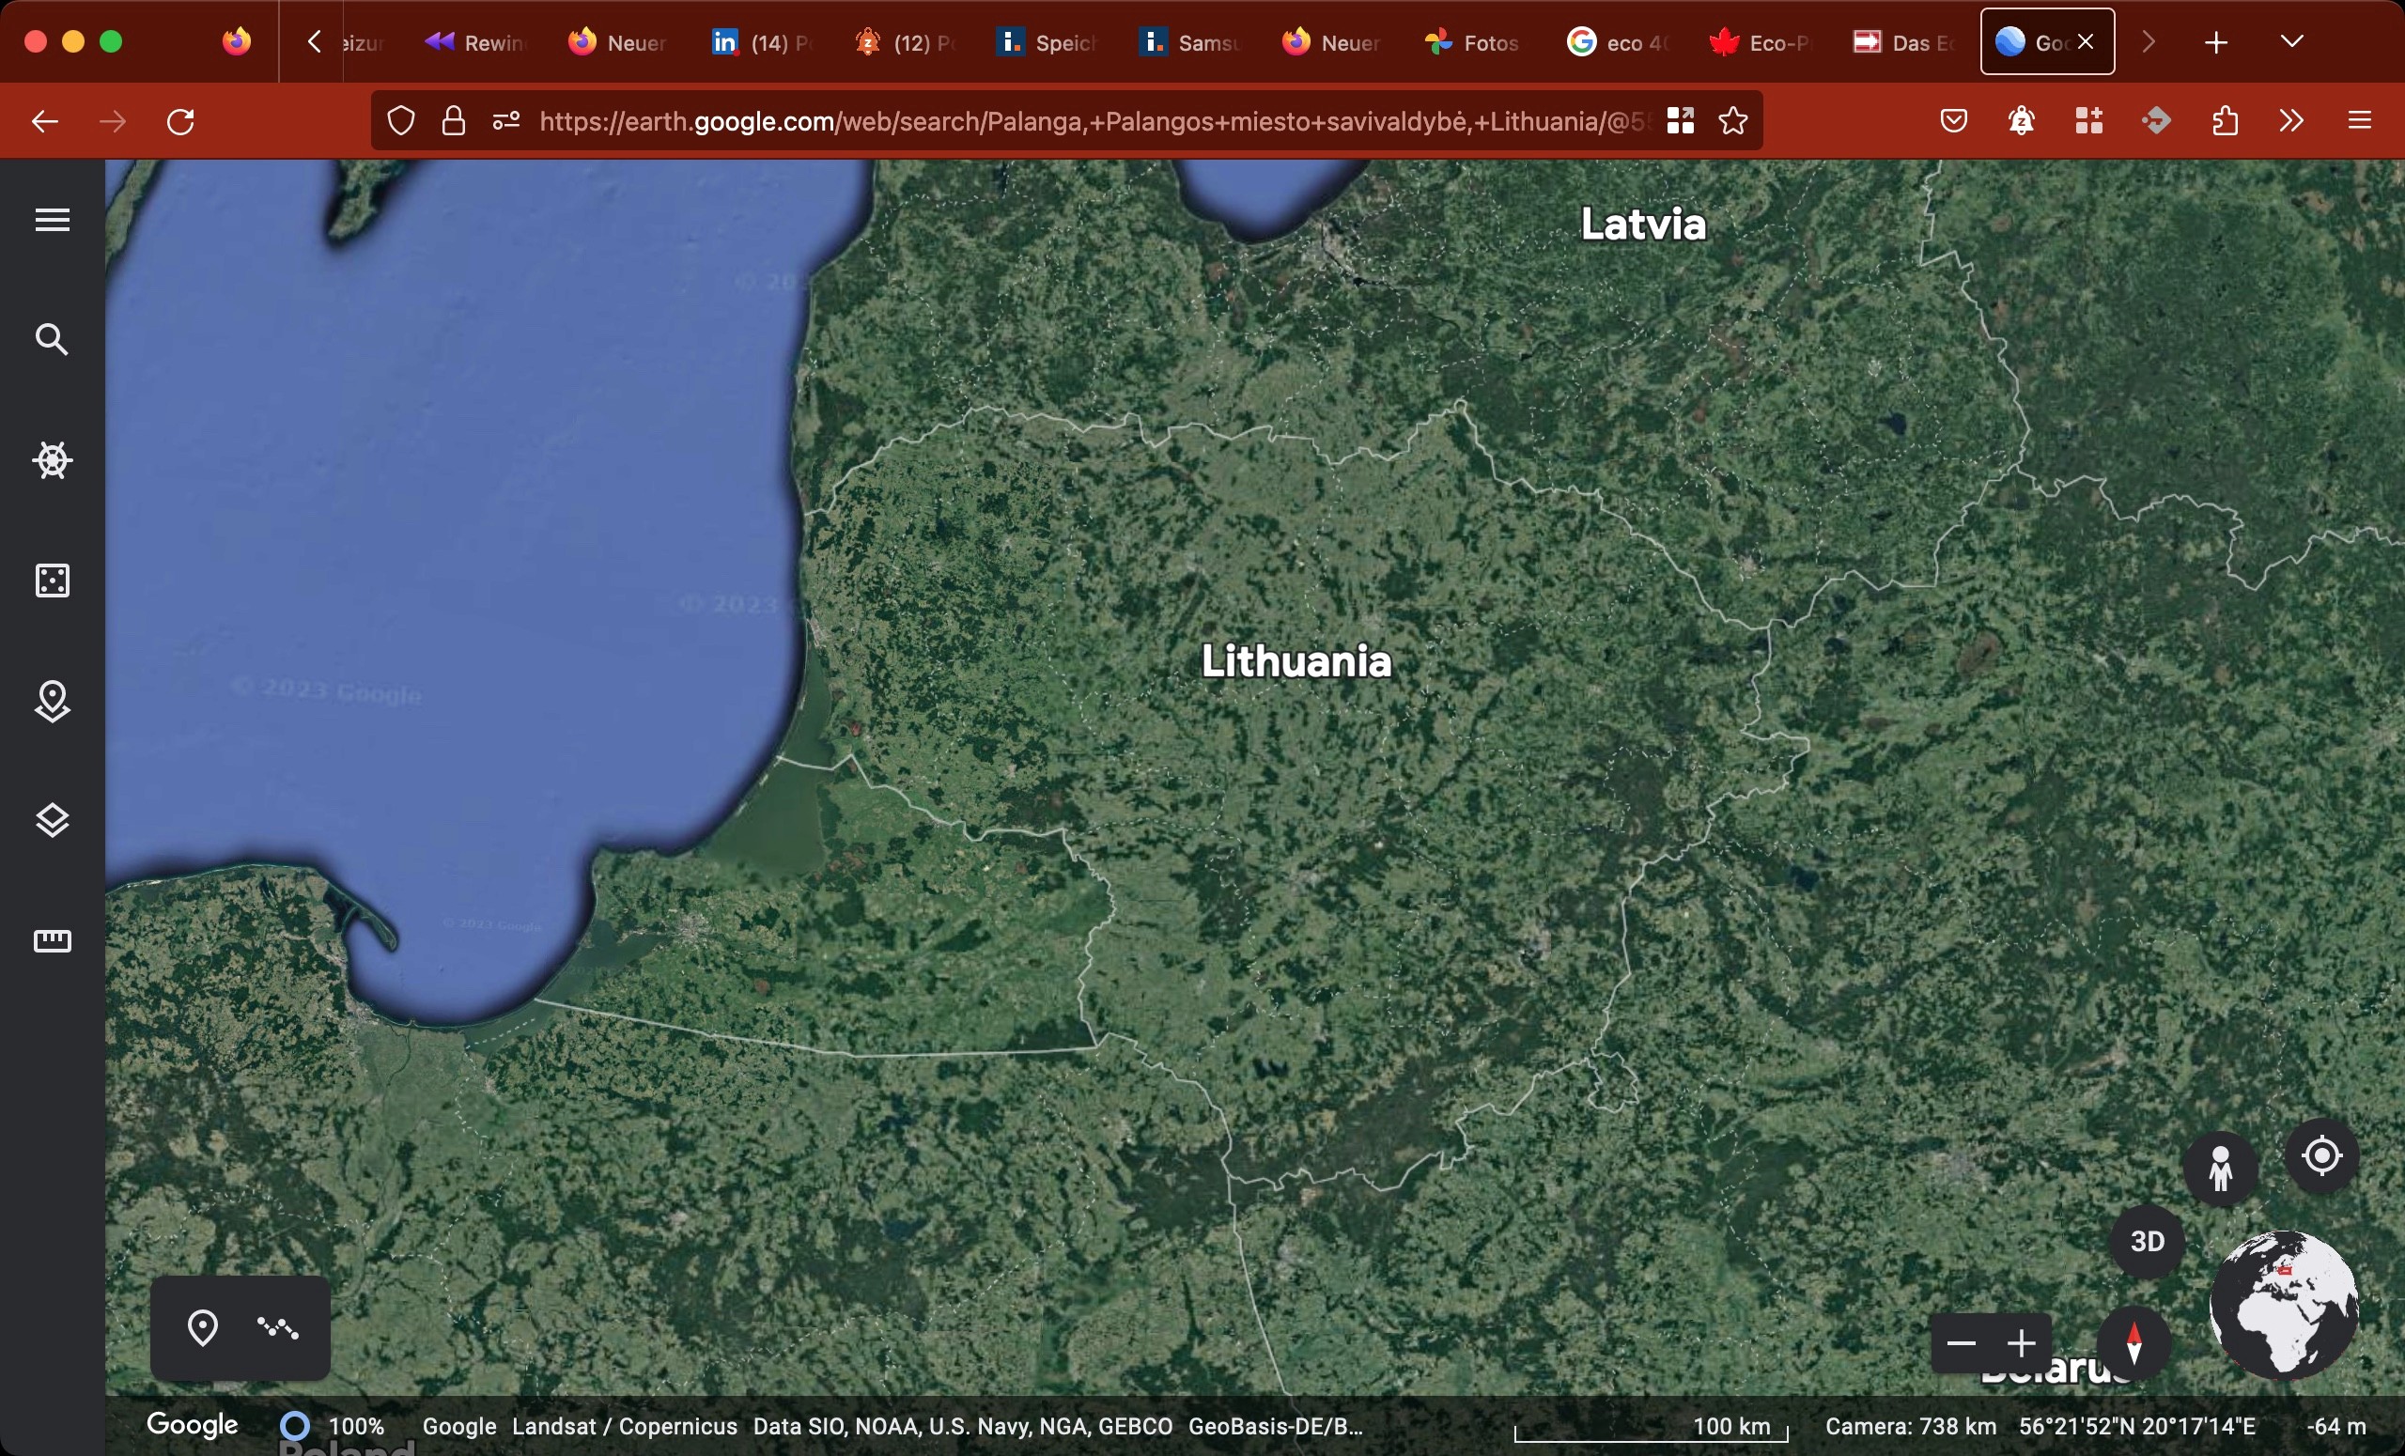Image resolution: width=2405 pixels, height=1456 pixels.
Task: Close the active Google Earth tab
Action: [2086, 42]
